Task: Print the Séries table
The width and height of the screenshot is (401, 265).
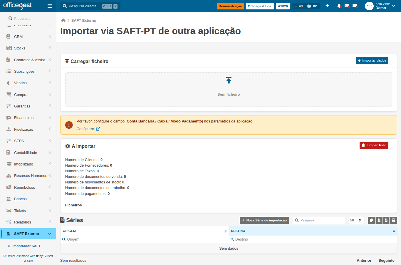Action: click(393, 220)
